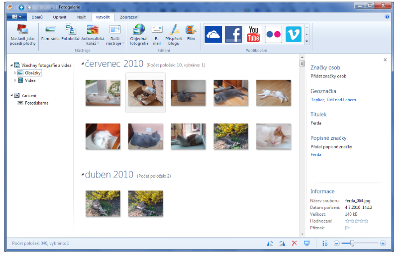The width and height of the screenshot is (398, 254).
Task: Click date taken 4.7.2010 value
Action: pos(358,207)
